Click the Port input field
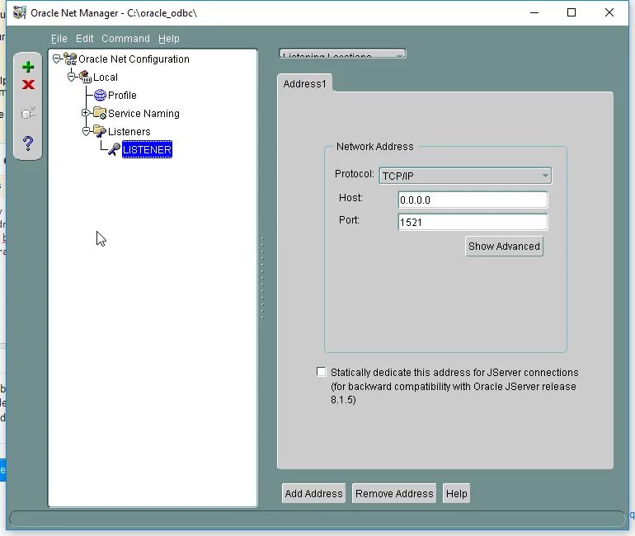The width and height of the screenshot is (635, 536). tap(473, 223)
